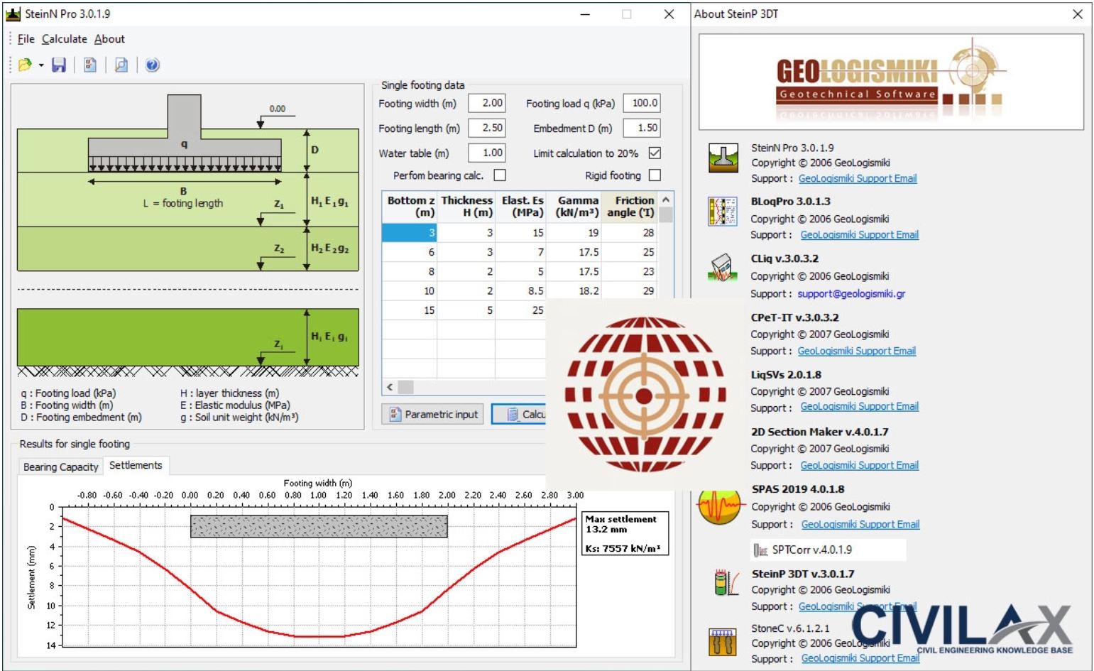
Task: Click the CLiq icon in About panel
Action: (723, 268)
